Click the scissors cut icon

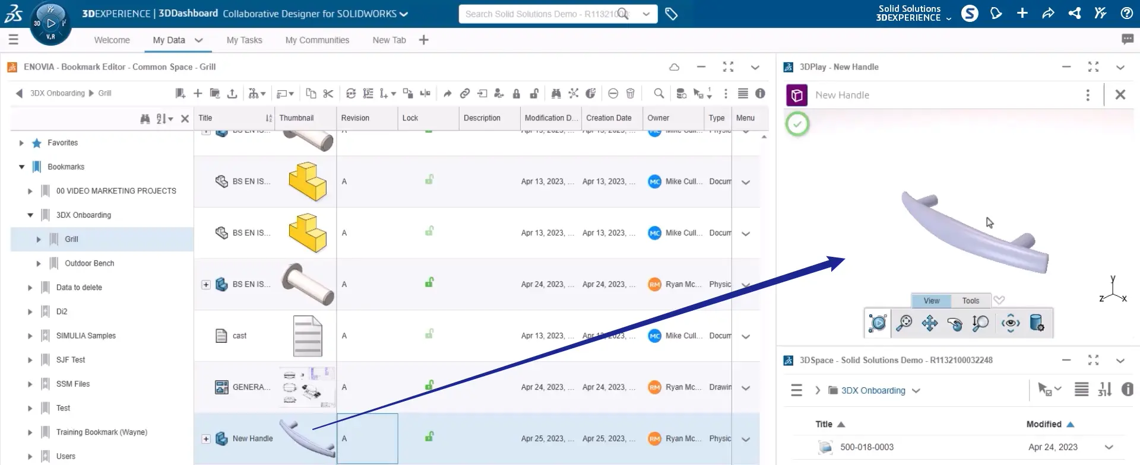328,94
